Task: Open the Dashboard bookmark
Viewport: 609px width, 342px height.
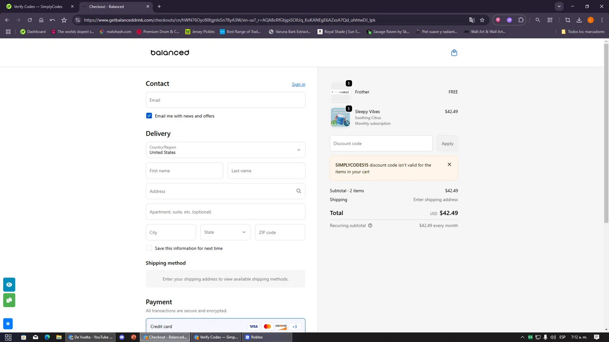Action: pos(33,32)
